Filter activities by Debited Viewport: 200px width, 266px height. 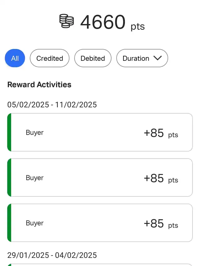click(x=93, y=58)
